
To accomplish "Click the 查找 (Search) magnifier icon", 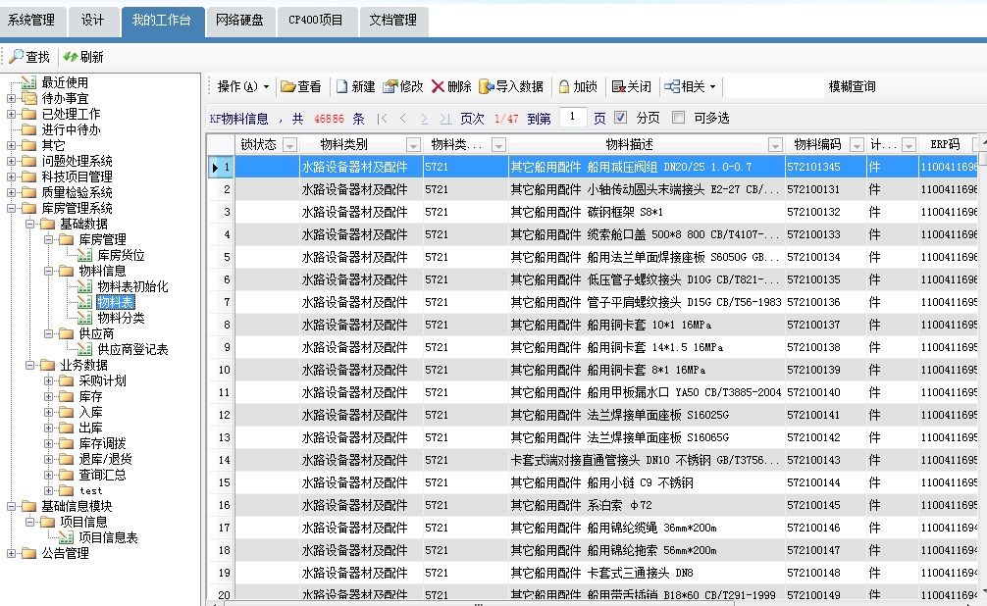I will [17, 57].
